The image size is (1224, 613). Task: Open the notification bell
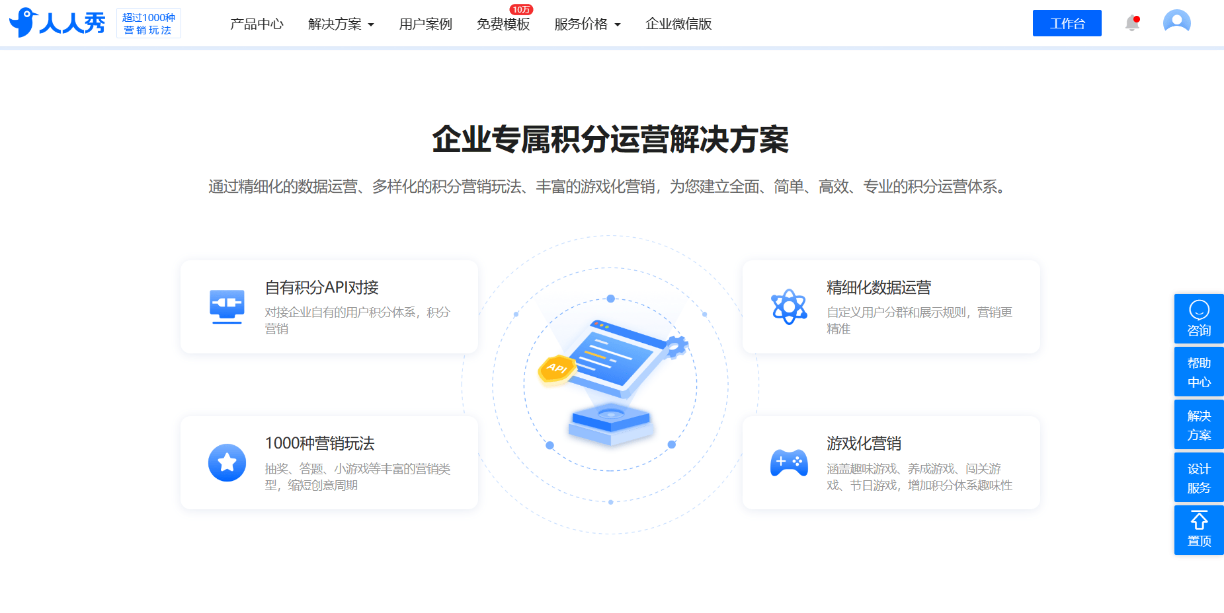click(1132, 23)
